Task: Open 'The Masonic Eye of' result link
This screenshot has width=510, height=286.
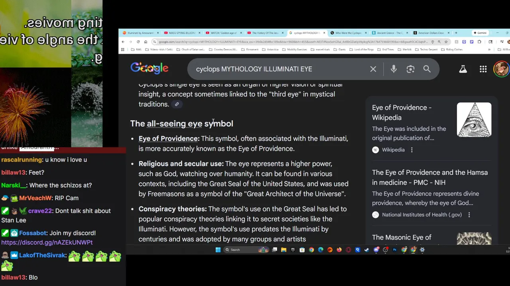Action: [x=402, y=238]
